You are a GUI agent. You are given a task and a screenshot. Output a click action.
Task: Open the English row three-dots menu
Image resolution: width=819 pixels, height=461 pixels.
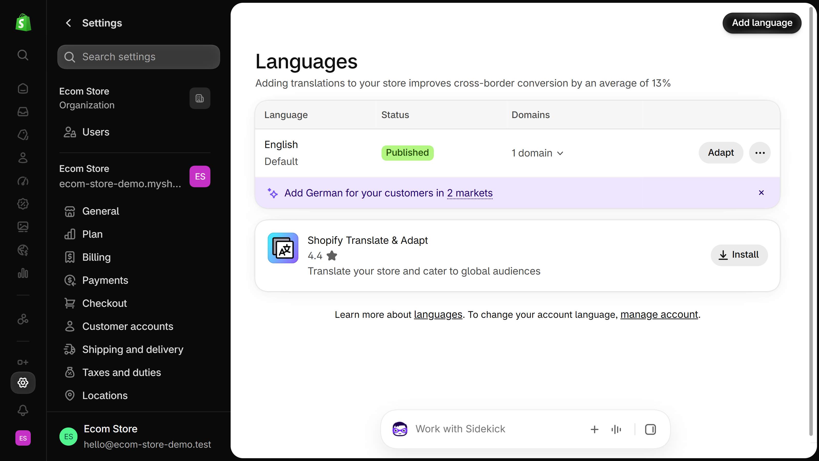tap(760, 153)
